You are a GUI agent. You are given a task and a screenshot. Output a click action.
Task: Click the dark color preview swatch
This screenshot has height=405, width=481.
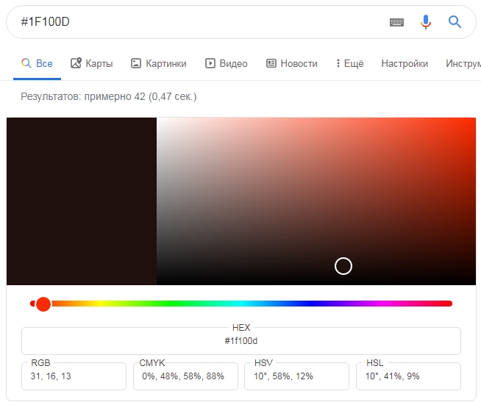(82, 201)
